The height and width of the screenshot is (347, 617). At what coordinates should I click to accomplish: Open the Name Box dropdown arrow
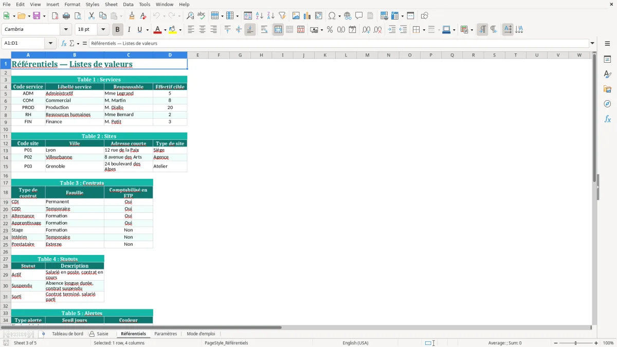(x=51, y=44)
